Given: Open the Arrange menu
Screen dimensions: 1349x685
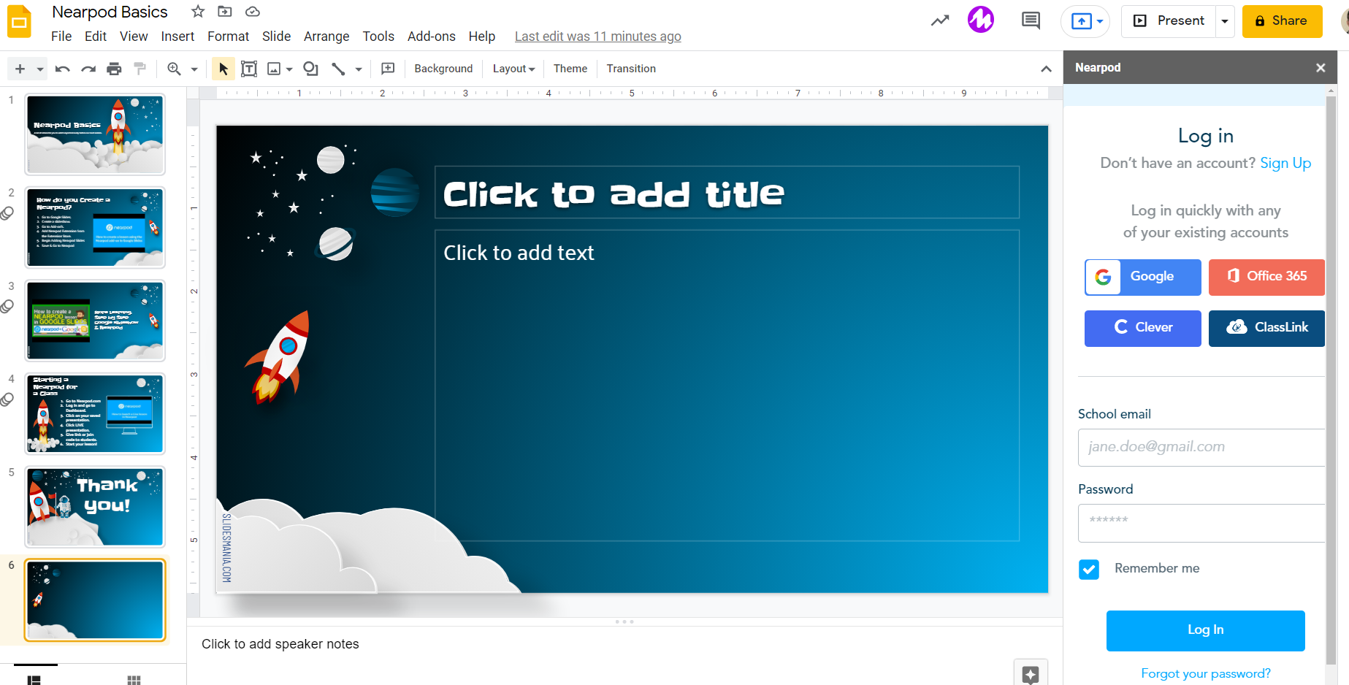Looking at the screenshot, I should [326, 37].
